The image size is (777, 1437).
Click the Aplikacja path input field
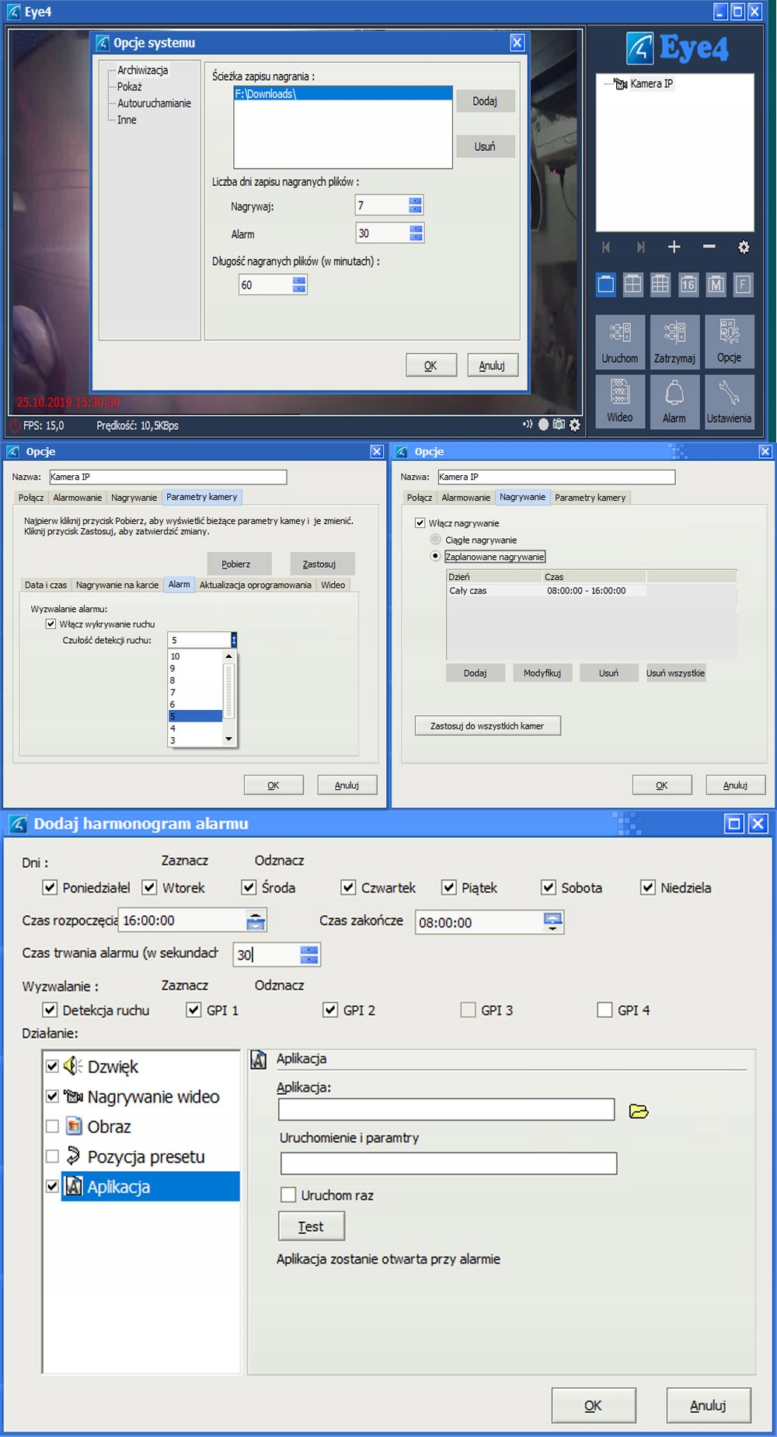tap(446, 1110)
